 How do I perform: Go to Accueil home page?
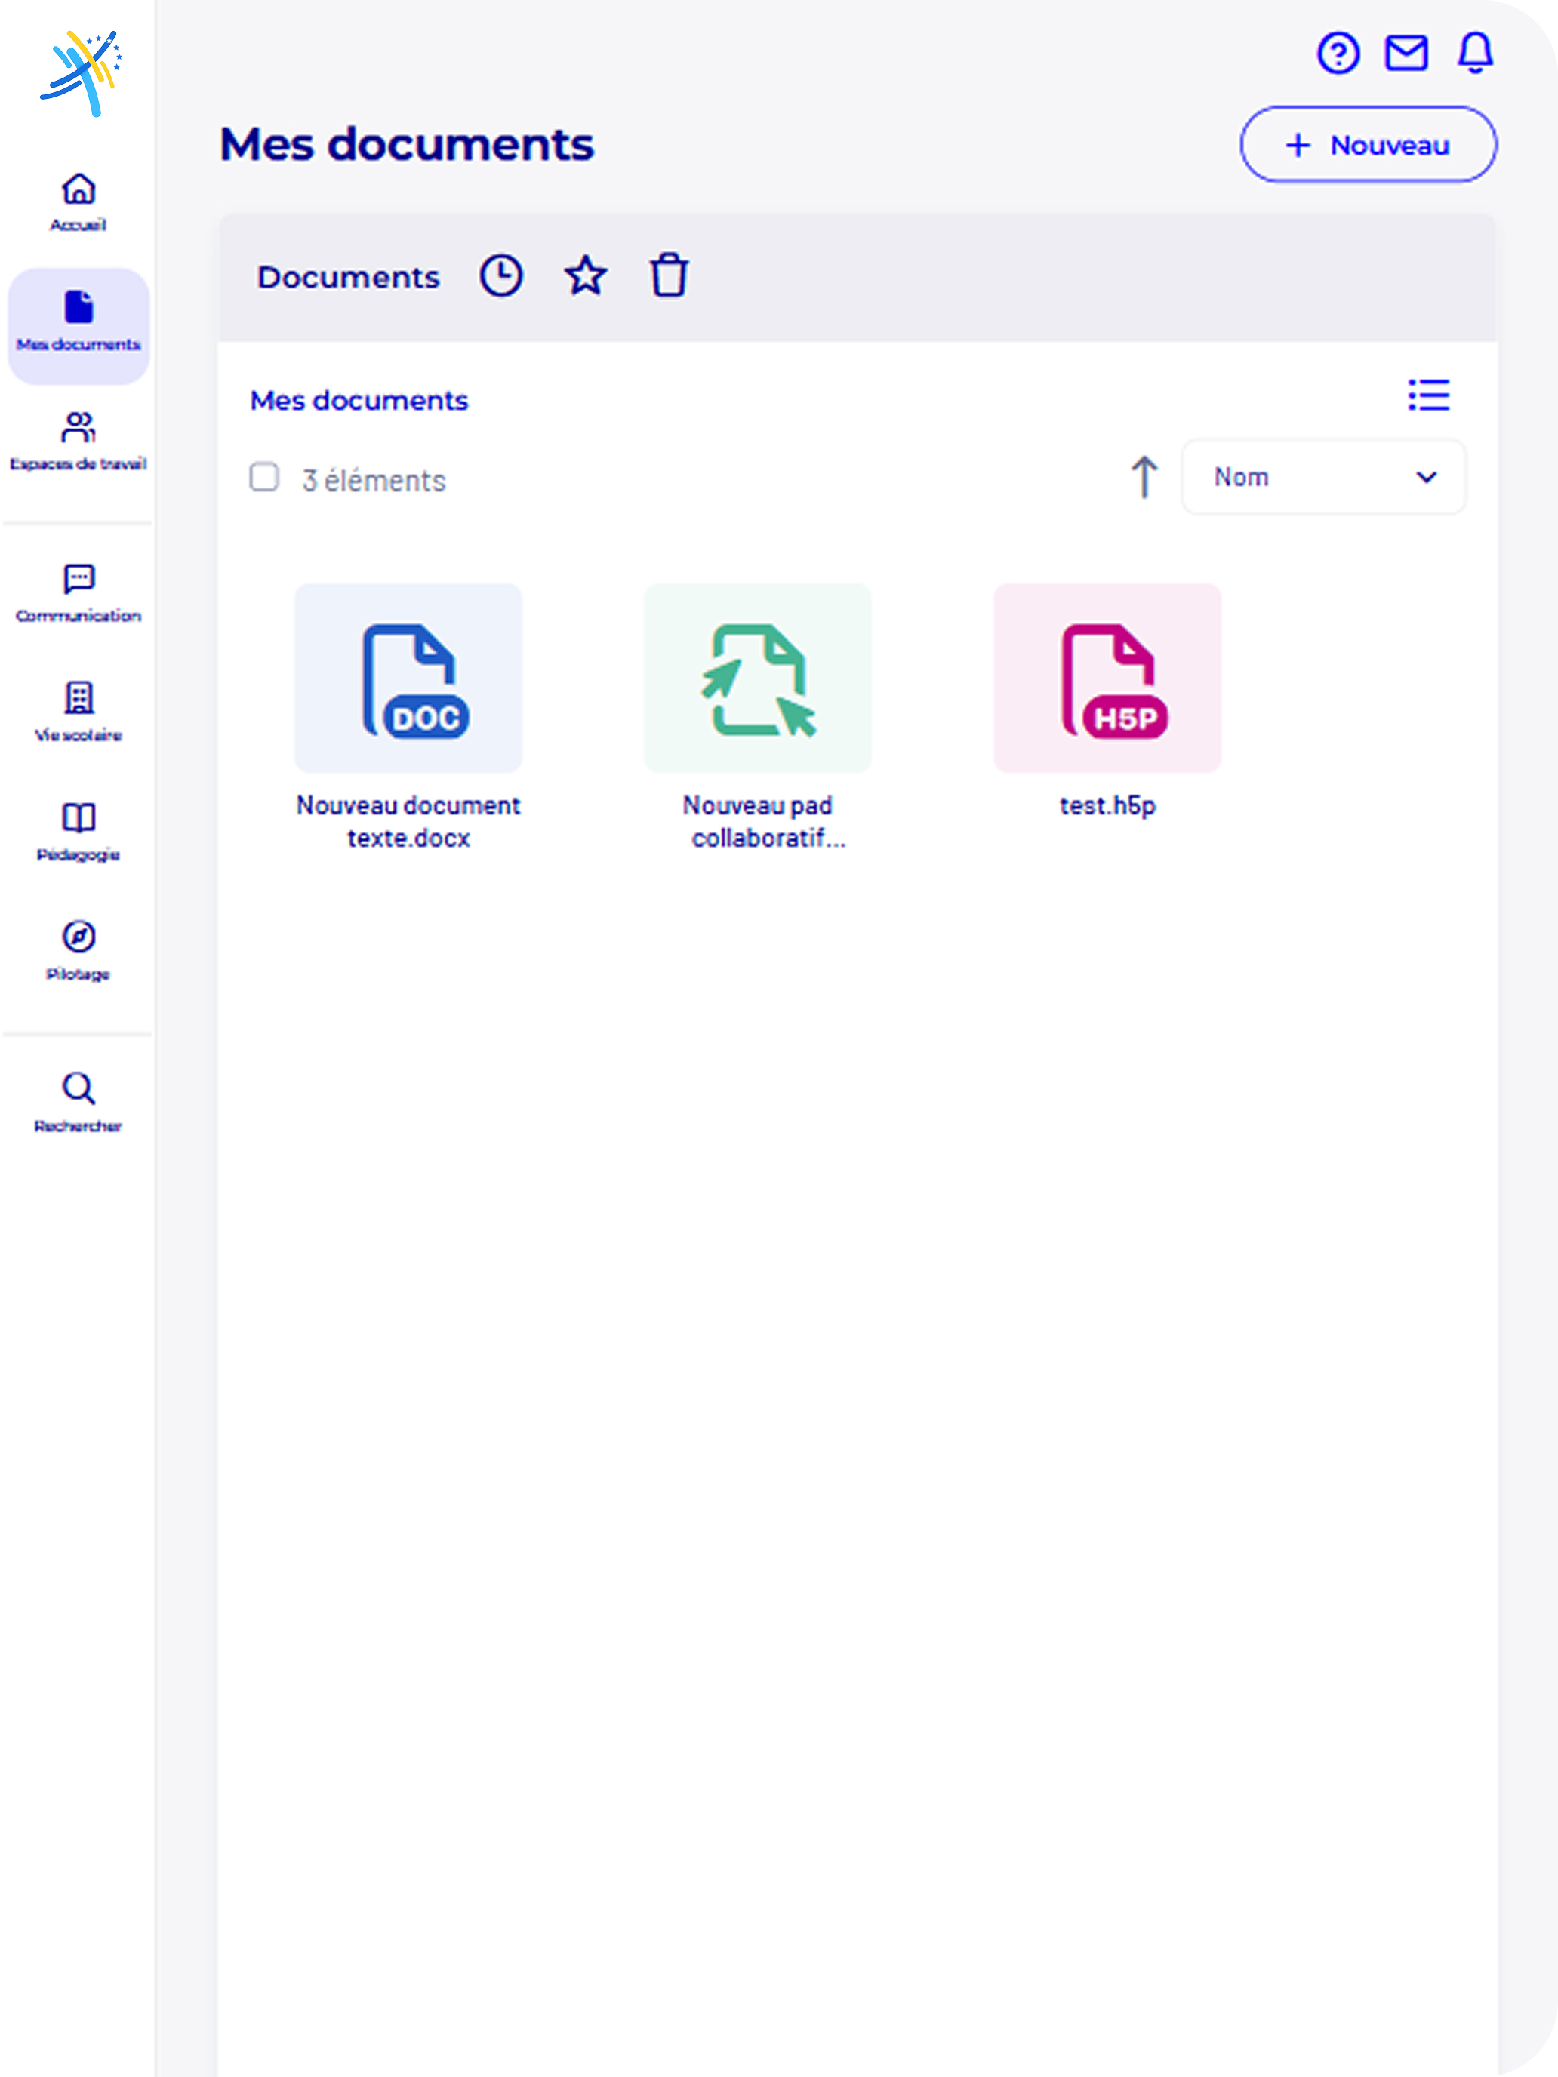tap(78, 202)
